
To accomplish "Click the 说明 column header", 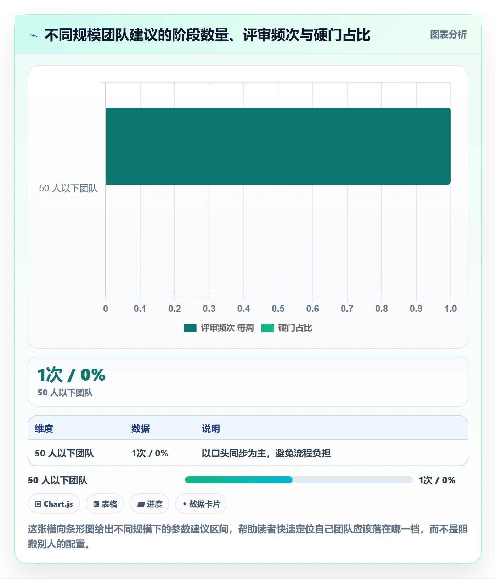I will pyautogui.click(x=211, y=428).
